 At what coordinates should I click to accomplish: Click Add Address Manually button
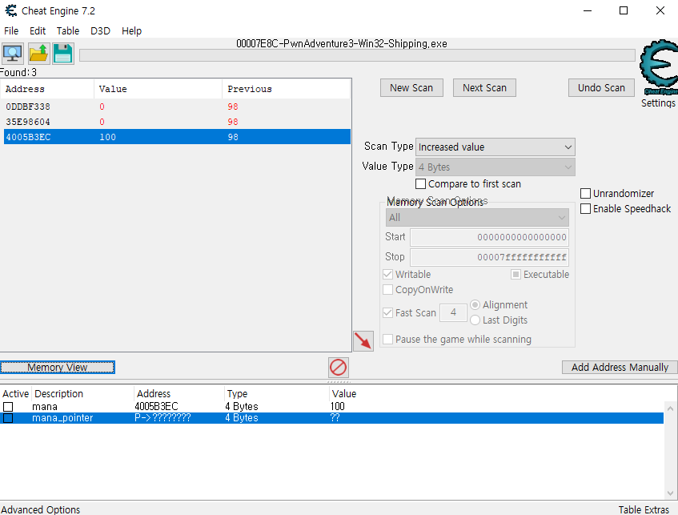tap(620, 368)
